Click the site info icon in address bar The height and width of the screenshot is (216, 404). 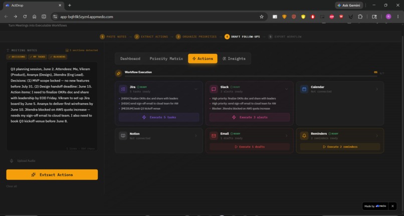click(55, 16)
